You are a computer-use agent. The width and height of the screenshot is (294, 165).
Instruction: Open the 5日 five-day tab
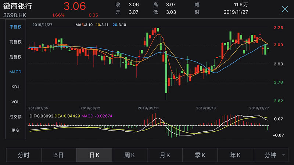click(59, 155)
